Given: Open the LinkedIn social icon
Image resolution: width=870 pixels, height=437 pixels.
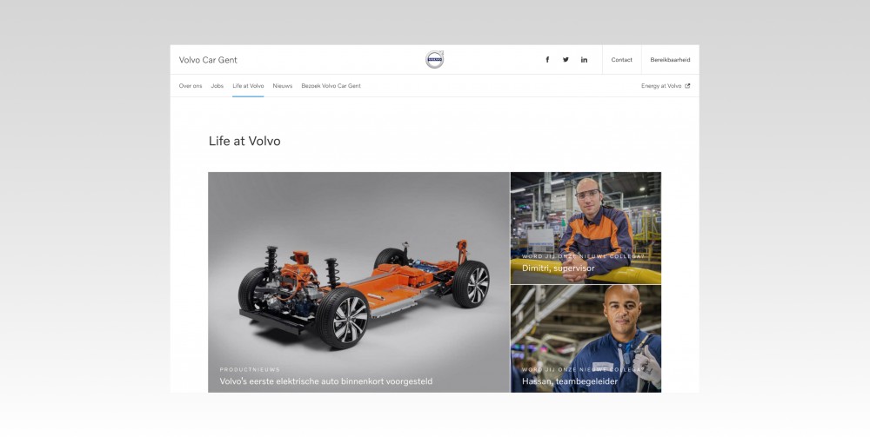Looking at the screenshot, I should (584, 60).
